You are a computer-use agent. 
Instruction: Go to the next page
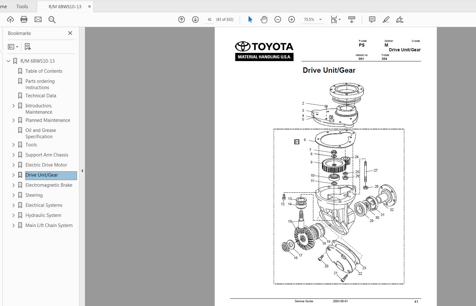tap(195, 19)
